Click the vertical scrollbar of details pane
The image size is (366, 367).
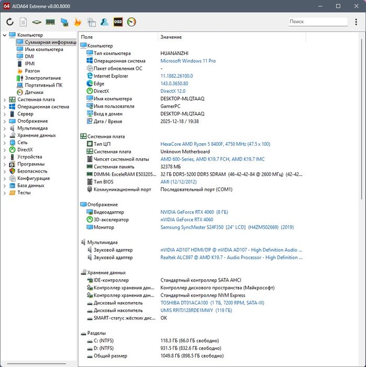pyautogui.click(x=362, y=120)
